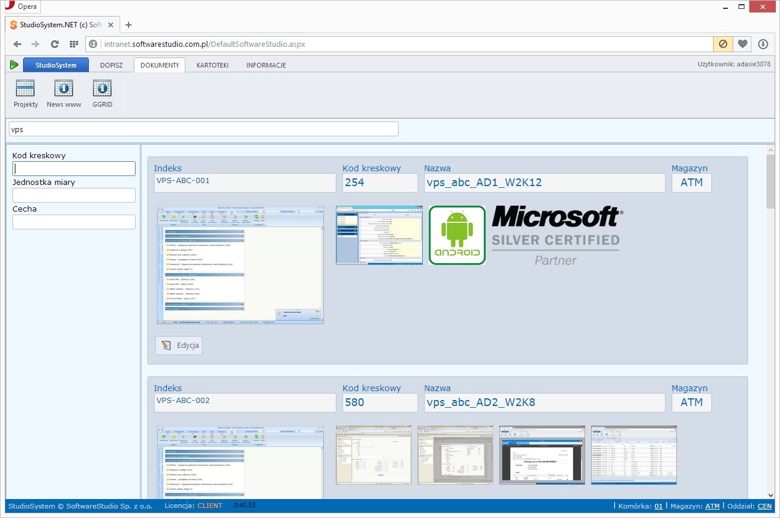The height and width of the screenshot is (518, 780).
Task: Open second small thumbnail of VPS-ABC-002
Action: point(455,455)
